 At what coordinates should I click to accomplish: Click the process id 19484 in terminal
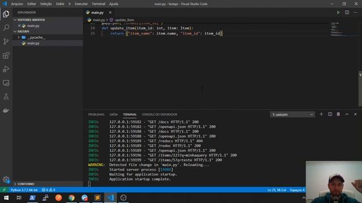[165, 169]
